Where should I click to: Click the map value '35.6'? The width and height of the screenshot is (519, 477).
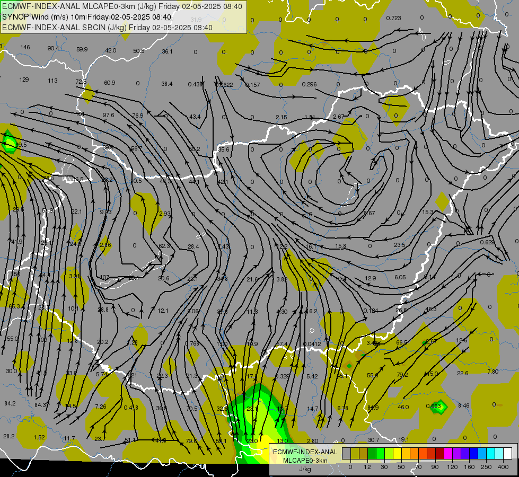click(x=223, y=149)
